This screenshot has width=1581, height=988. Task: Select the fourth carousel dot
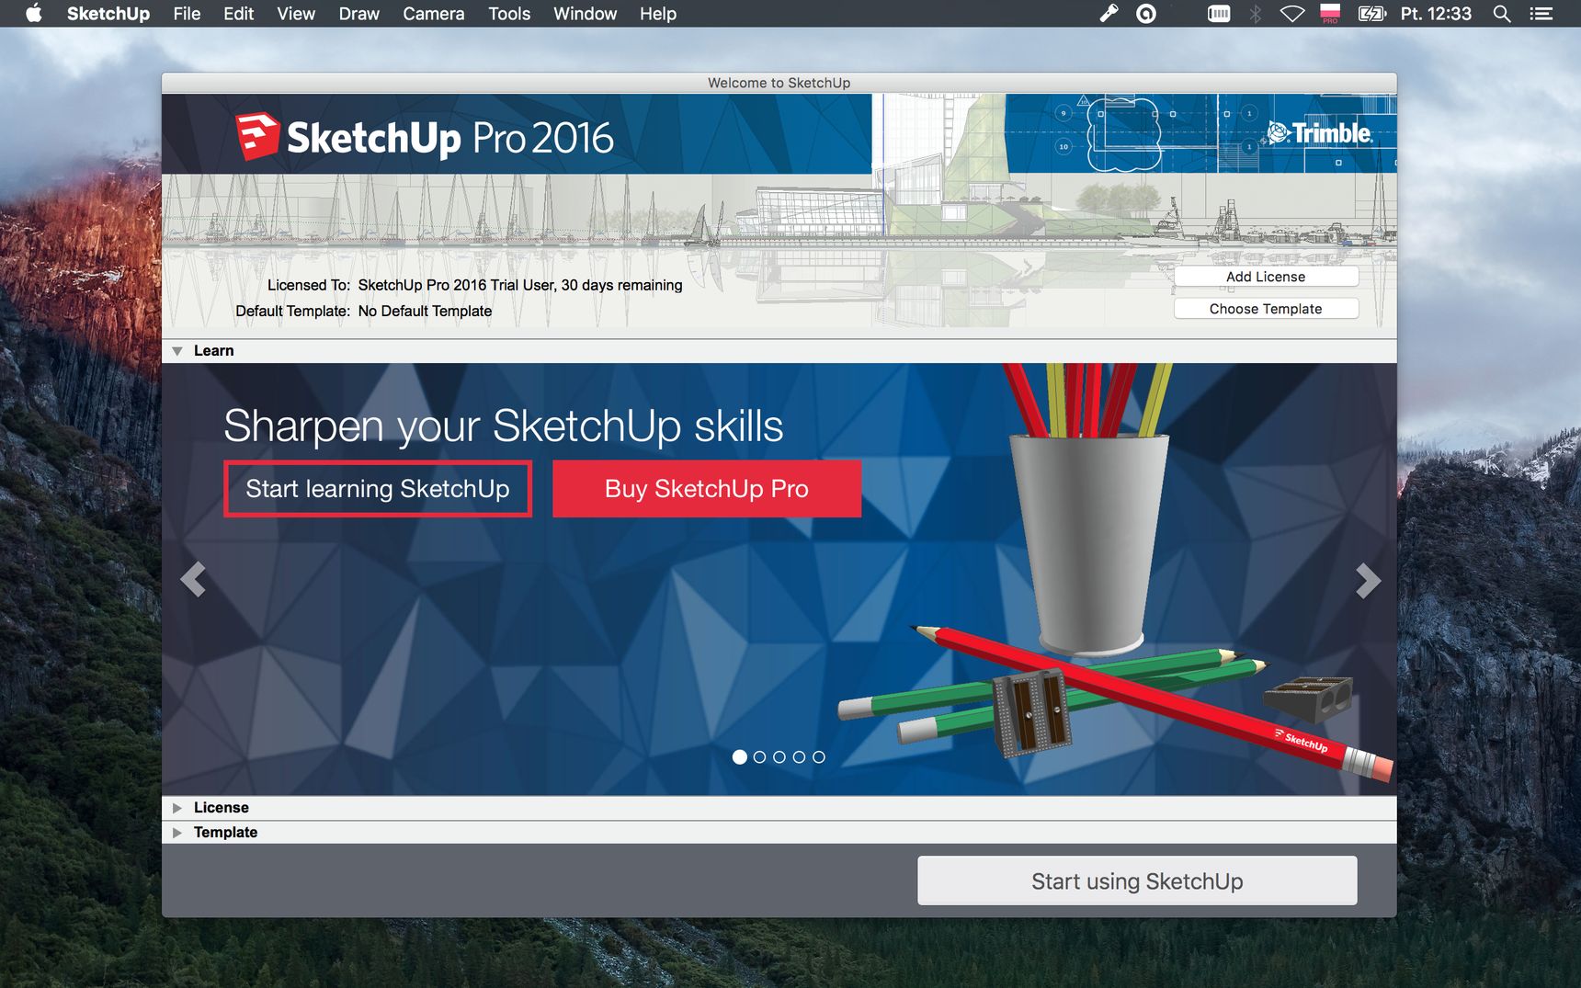click(x=799, y=757)
